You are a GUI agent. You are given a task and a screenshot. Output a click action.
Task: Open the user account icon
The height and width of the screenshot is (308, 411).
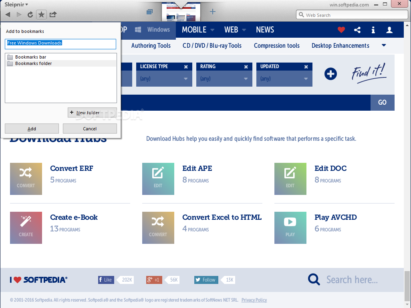389,30
